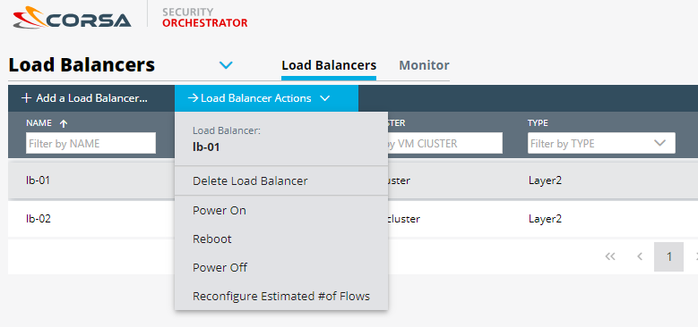Click page 1 pagination button
The image size is (698, 327).
coord(668,256)
